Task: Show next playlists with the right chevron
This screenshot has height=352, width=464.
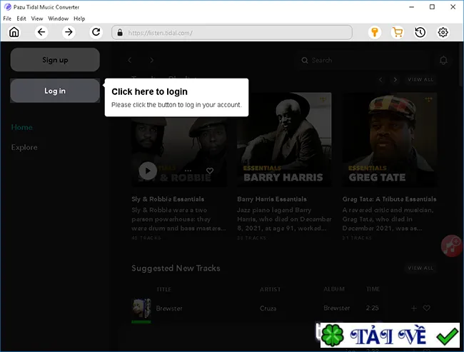Action: click(395, 80)
